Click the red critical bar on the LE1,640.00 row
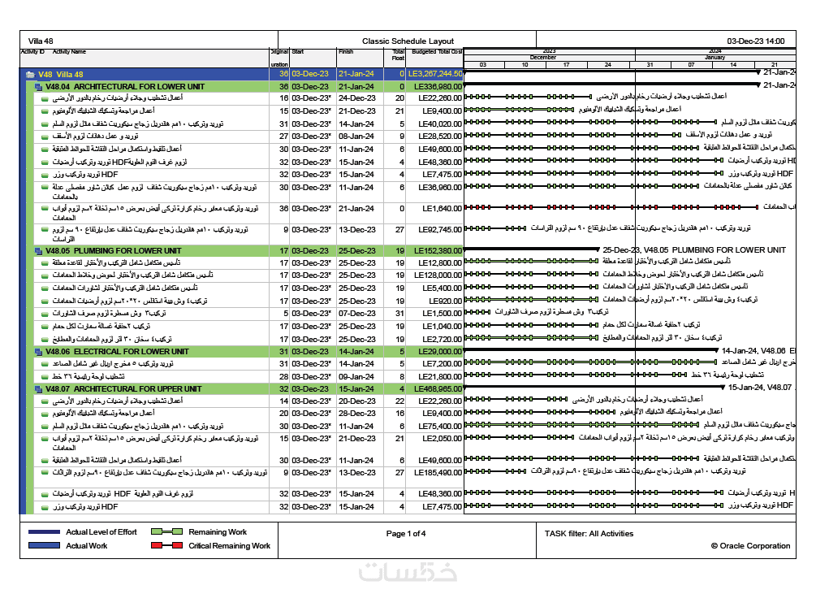Viewport: 816px width, 594px height. pyautogui.click(x=611, y=207)
